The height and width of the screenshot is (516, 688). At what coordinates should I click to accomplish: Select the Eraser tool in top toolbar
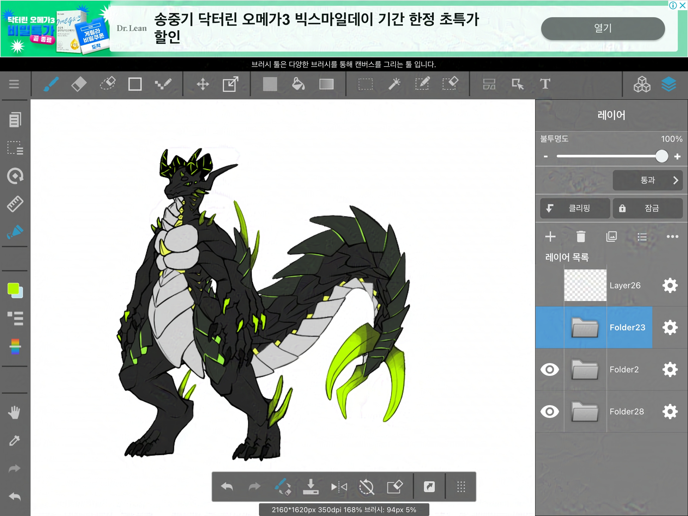[x=79, y=84]
